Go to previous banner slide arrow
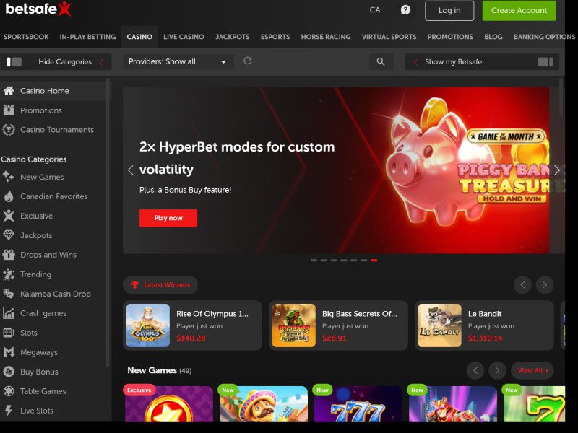The image size is (578, 433). click(130, 170)
